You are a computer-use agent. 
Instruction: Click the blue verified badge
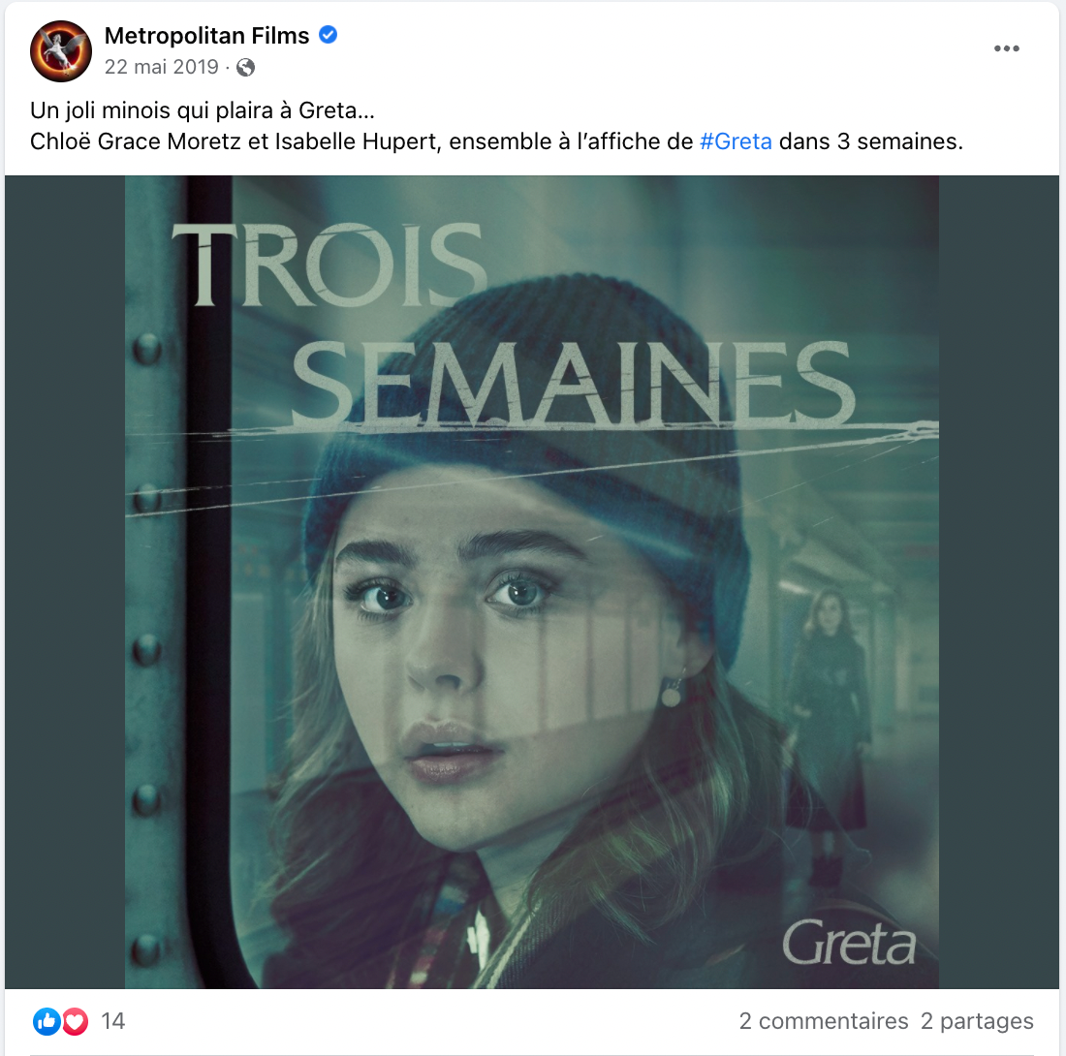(x=329, y=35)
